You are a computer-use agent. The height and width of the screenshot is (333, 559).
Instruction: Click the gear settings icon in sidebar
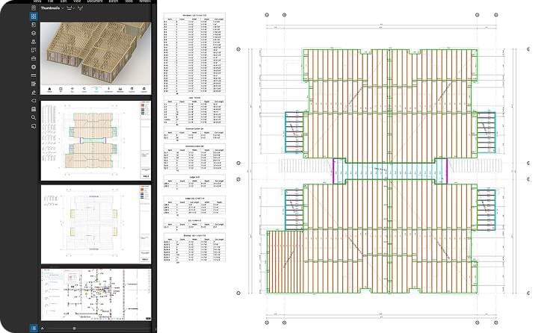34,66
